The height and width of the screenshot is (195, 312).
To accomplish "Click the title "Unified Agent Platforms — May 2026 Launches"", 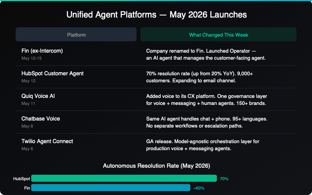I will [157, 15].
